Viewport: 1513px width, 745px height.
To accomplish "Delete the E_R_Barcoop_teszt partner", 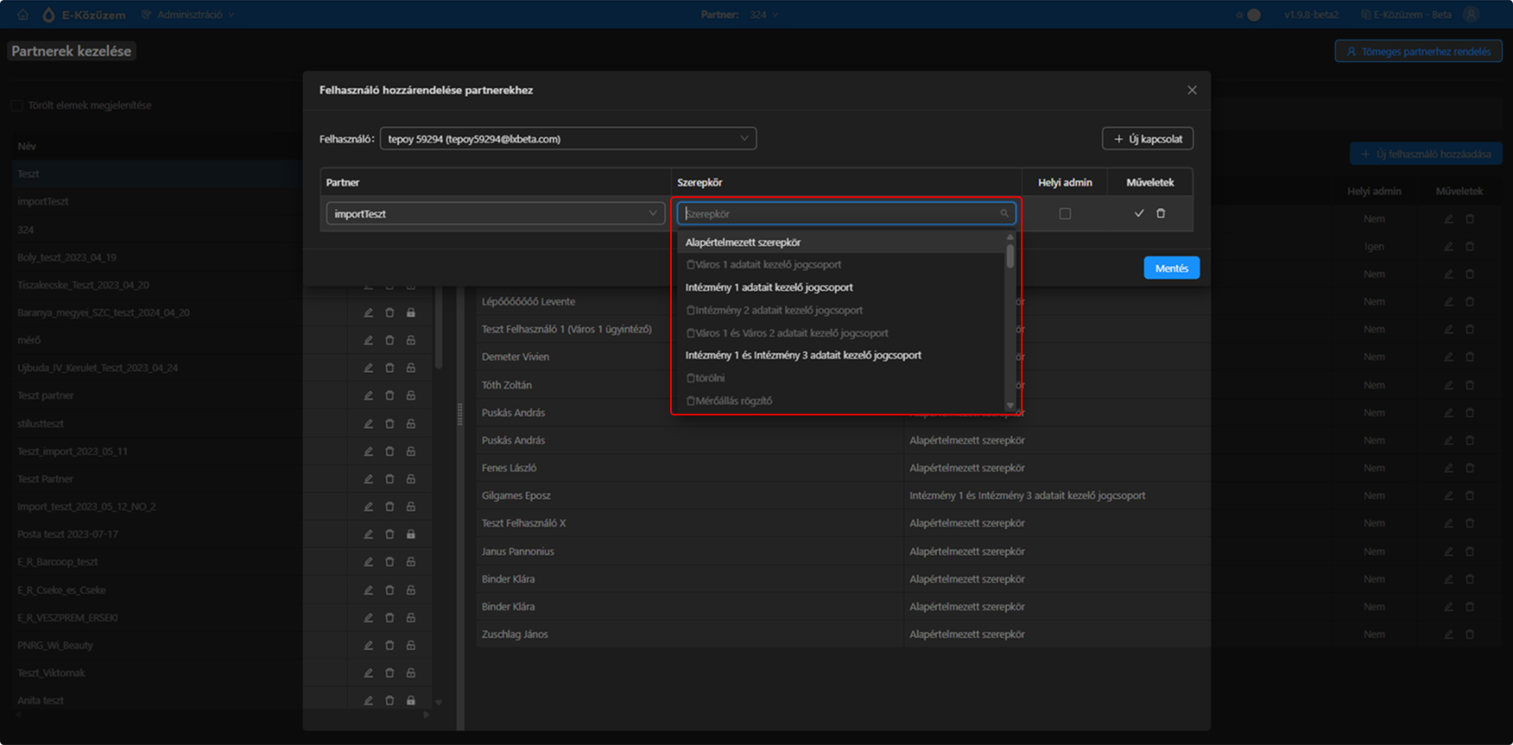I will coord(390,562).
